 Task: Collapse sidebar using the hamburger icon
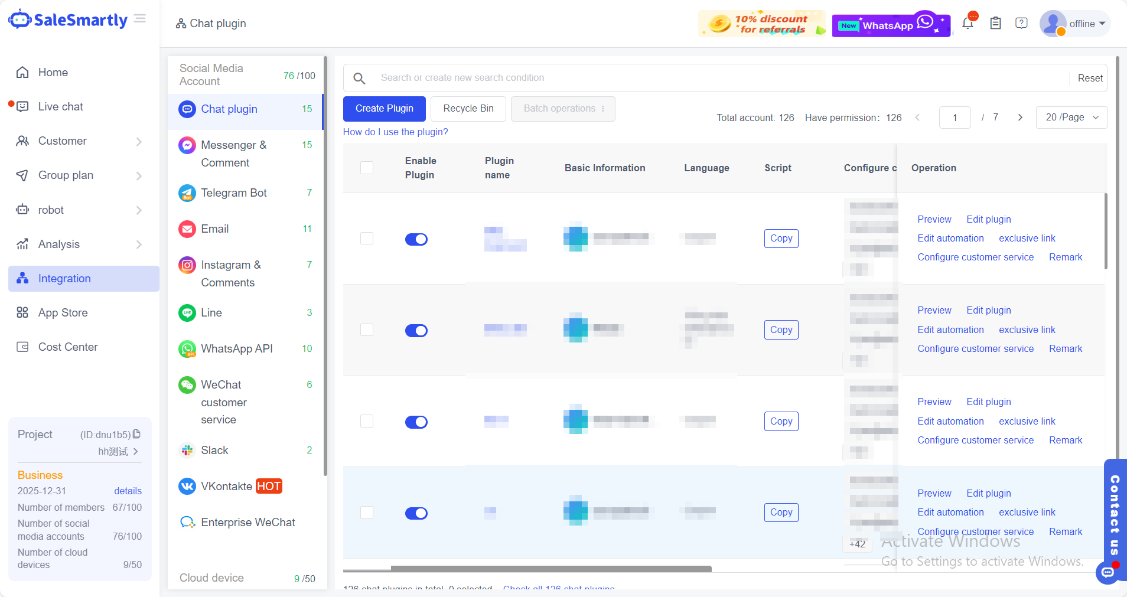tap(140, 19)
